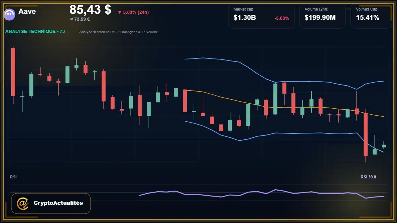Click the CryptoActualités gold @ logo

(x=23, y=203)
